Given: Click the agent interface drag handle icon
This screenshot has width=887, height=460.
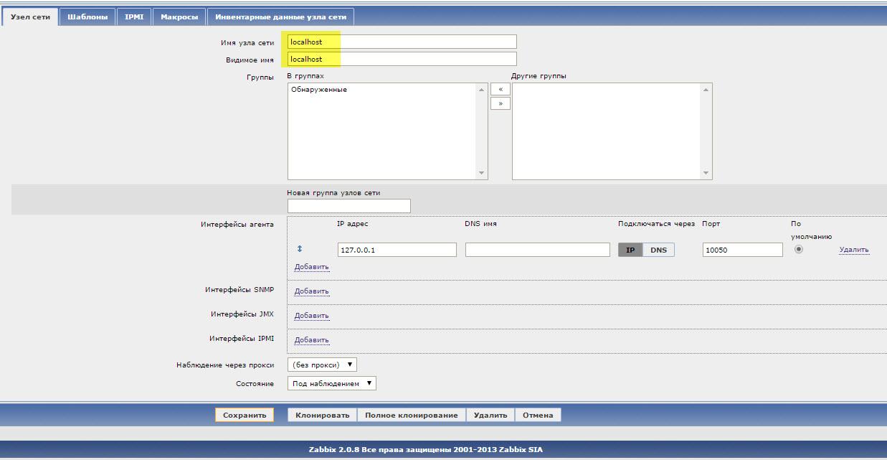Looking at the screenshot, I should point(300,249).
